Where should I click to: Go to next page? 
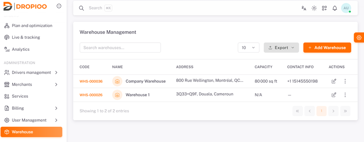tap(333, 111)
